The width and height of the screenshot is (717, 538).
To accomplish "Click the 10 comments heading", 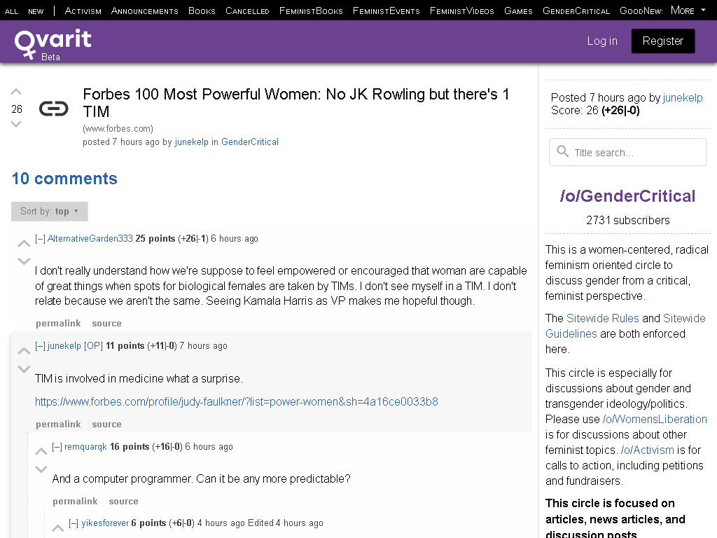I will coord(64,179).
